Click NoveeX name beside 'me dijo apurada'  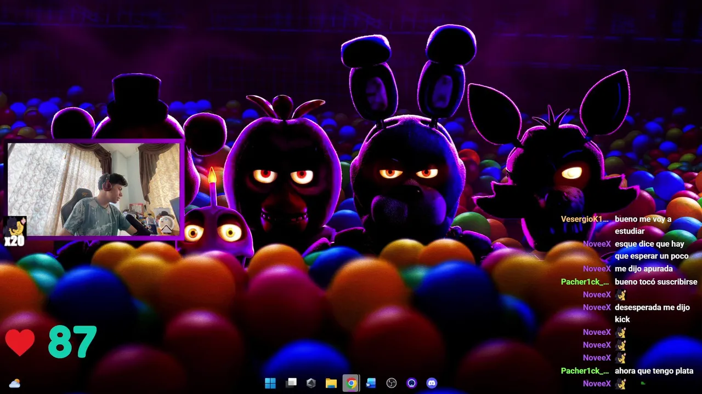tap(597, 269)
